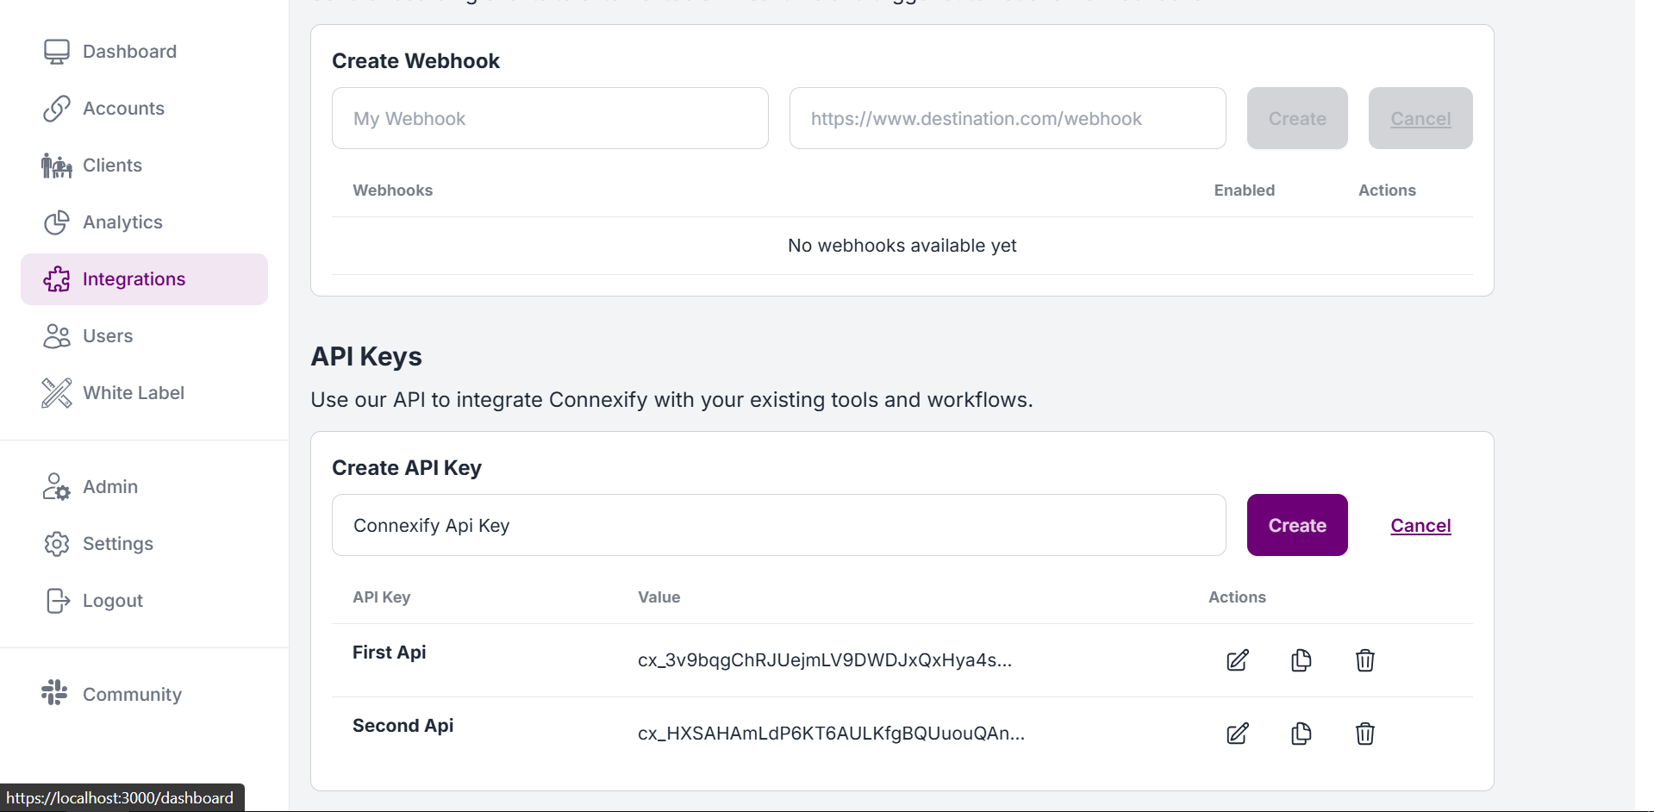Delete the Second Api key
The height and width of the screenshot is (812, 1654).
(1364, 733)
